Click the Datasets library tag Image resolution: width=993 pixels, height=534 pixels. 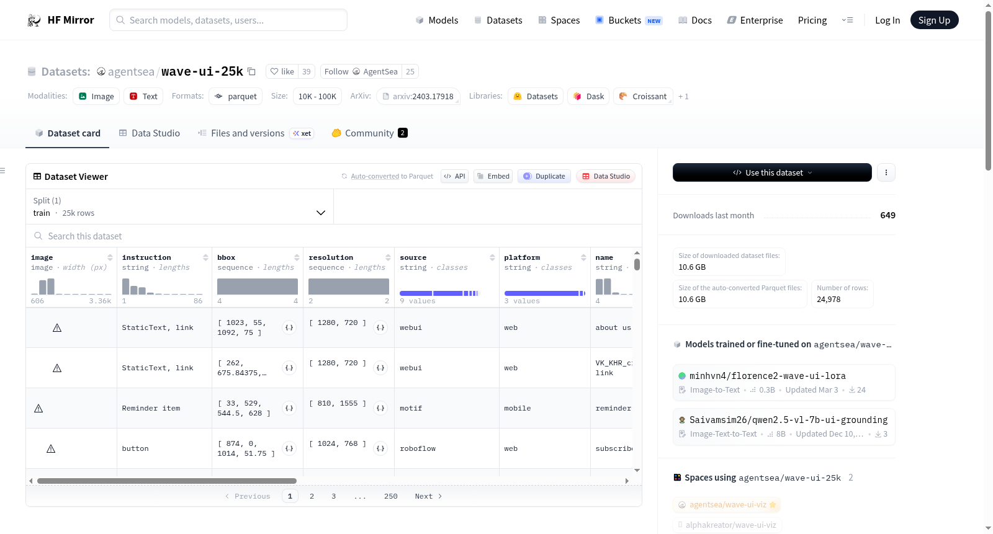point(536,96)
